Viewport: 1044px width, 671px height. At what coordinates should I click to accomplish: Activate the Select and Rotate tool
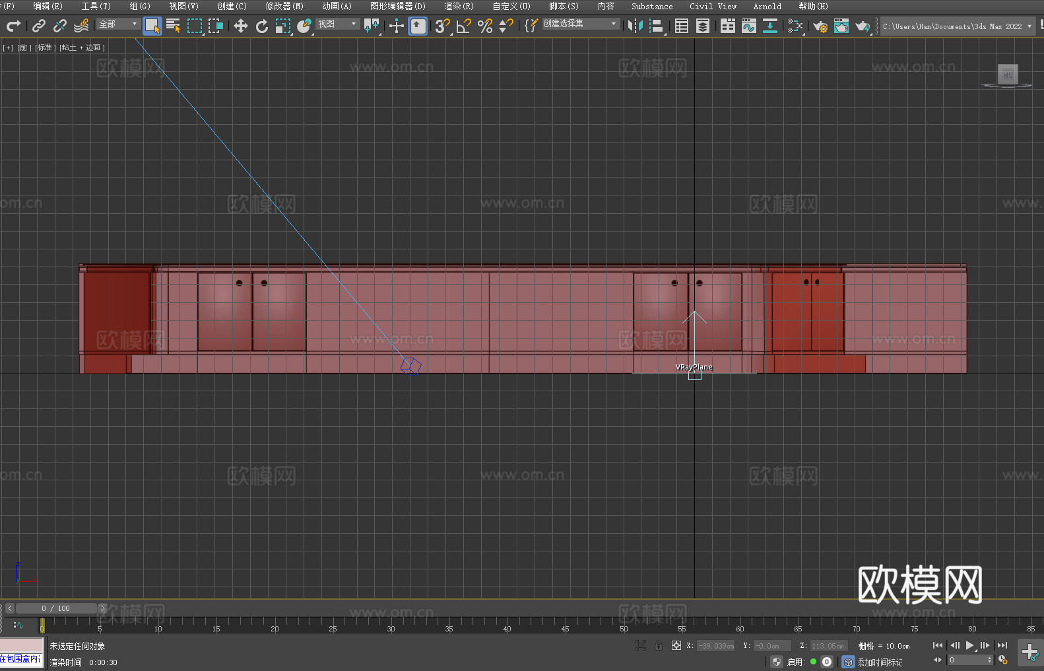coord(262,26)
